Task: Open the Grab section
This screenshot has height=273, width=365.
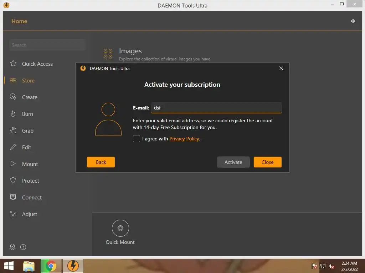Action: point(28,131)
